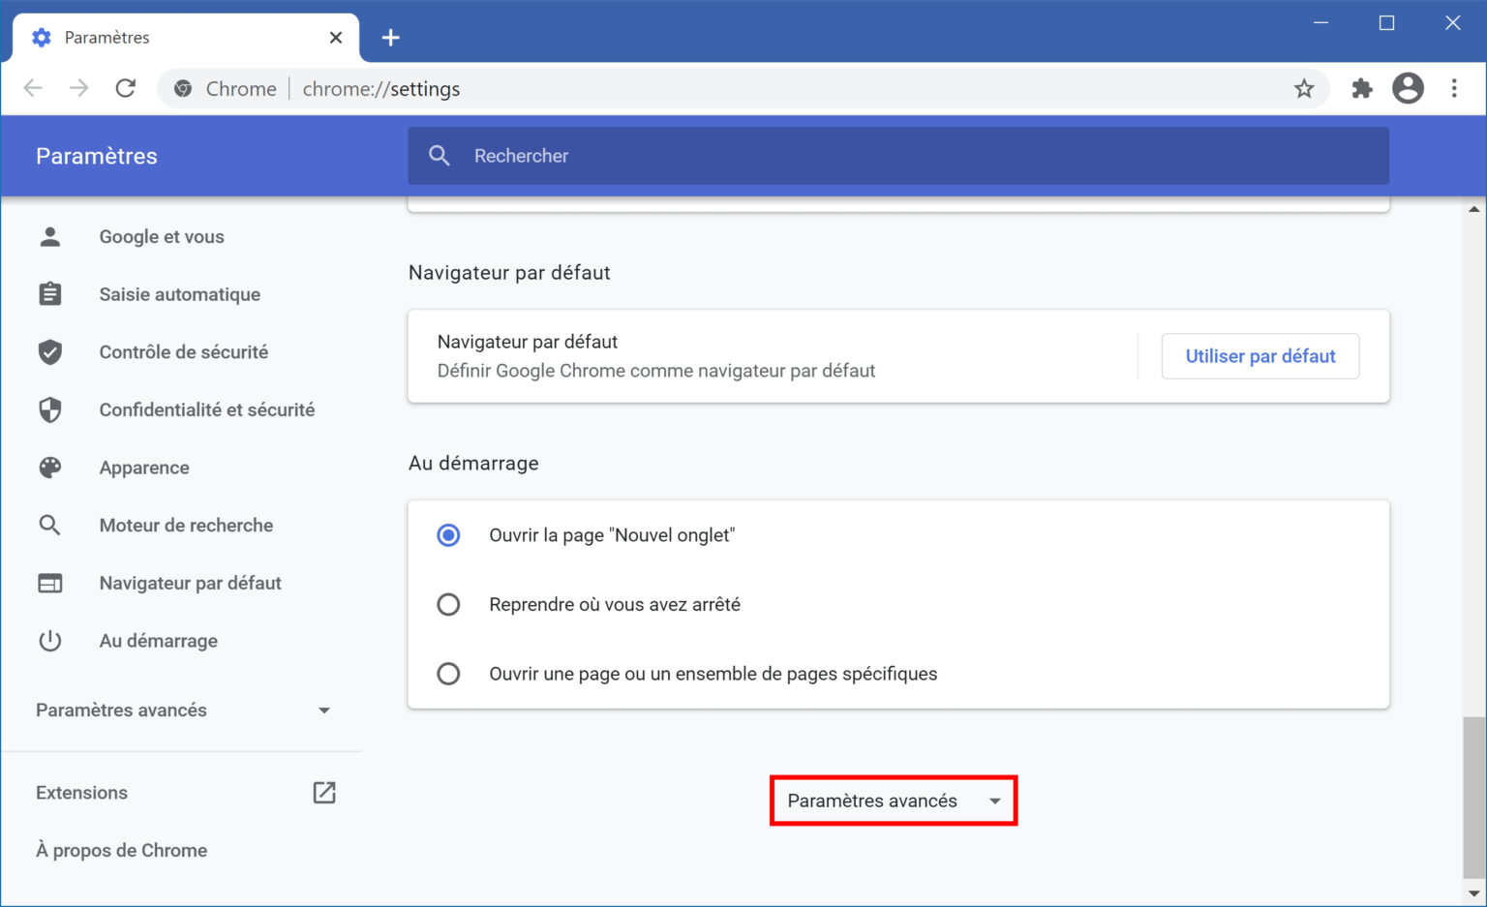
Task: Click the Apparence palette icon
Action: coord(49,468)
